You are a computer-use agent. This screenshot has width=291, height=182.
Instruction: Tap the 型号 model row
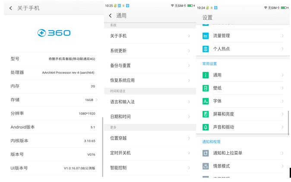(x=54, y=59)
